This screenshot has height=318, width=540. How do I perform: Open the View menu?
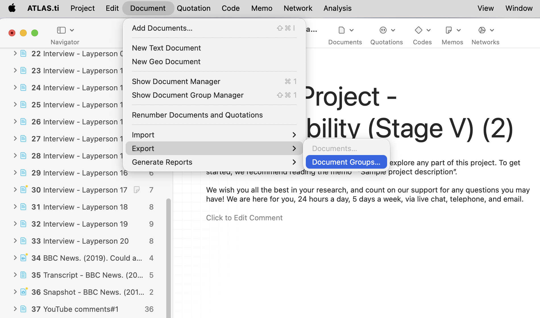click(485, 8)
